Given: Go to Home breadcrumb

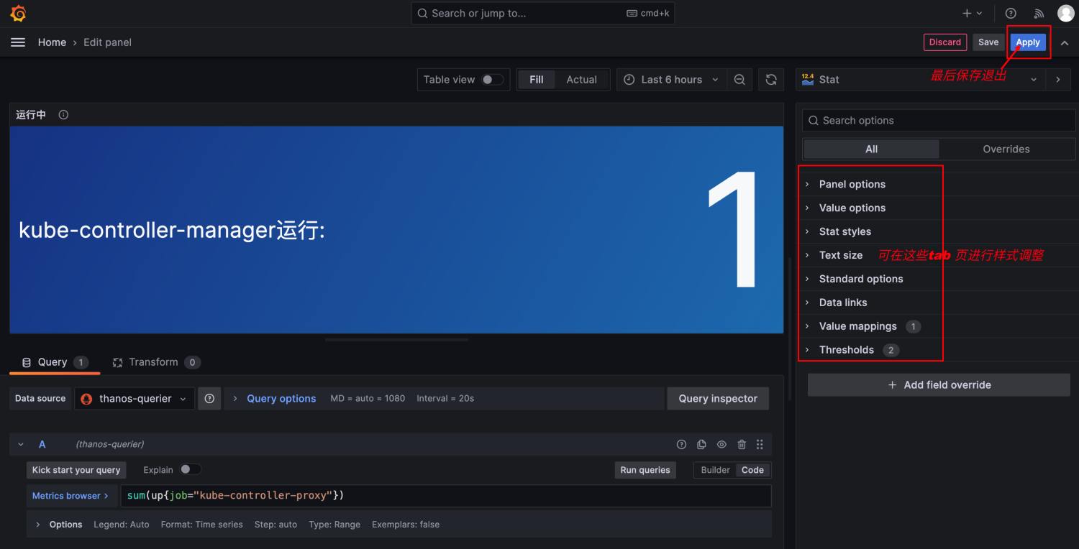Looking at the screenshot, I should pos(52,42).
